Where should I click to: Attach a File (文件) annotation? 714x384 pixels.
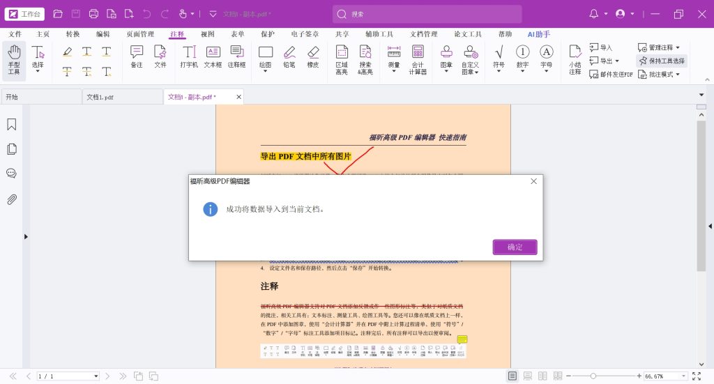(x=160, y=57)
